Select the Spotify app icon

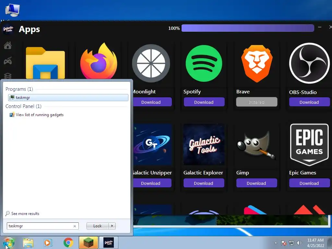point(204,63)
